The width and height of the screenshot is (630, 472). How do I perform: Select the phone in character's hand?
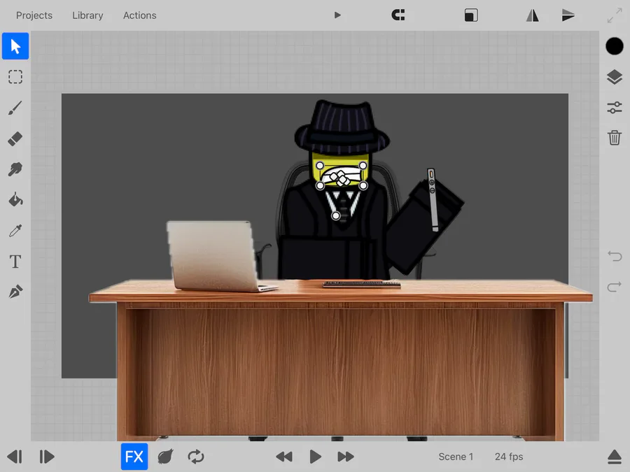(x=433, y=200)
